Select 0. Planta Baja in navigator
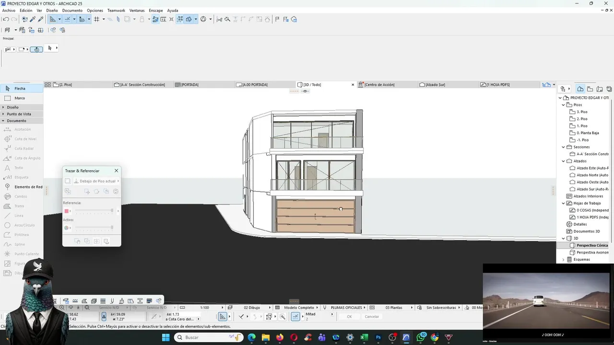 [588, 133]
